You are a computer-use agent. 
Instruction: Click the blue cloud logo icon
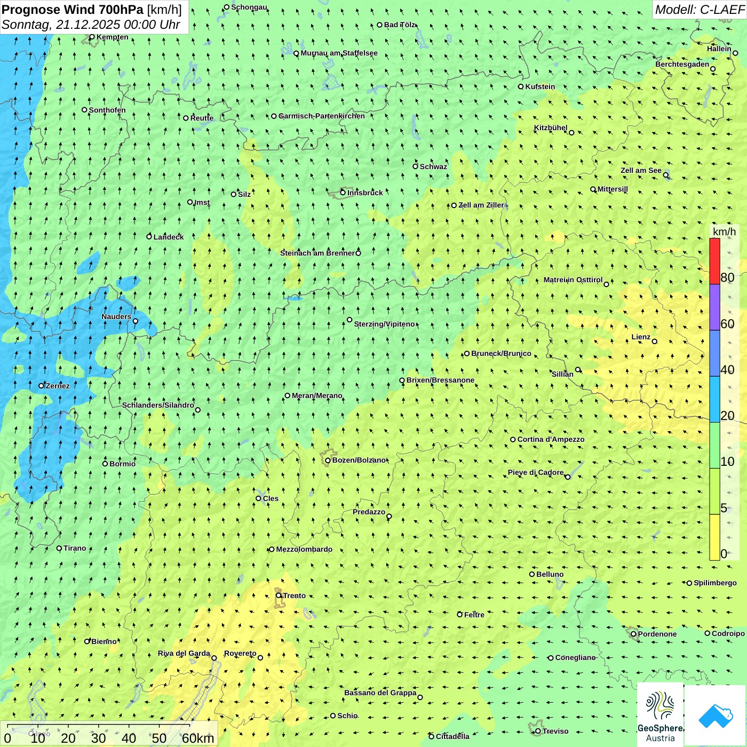[716, 716]
